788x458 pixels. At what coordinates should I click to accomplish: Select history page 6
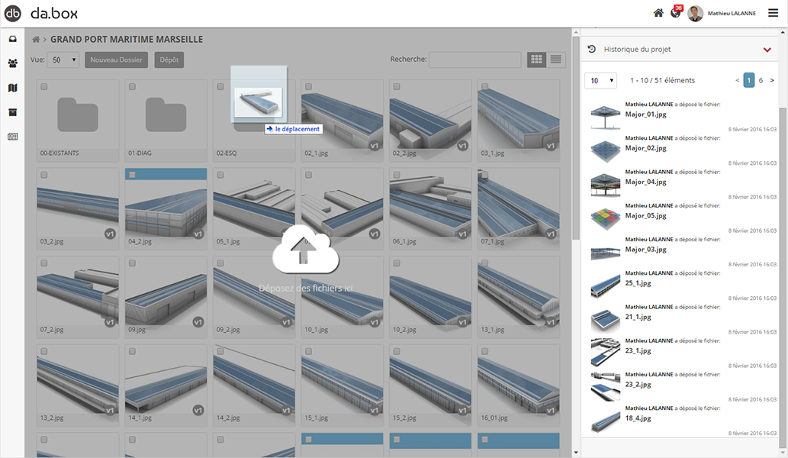[x=761, y=80]
